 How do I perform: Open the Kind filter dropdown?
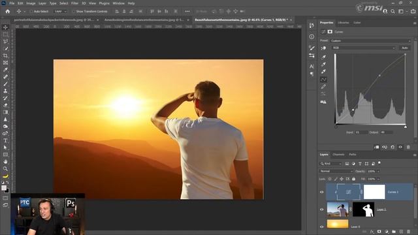(330, 164)
